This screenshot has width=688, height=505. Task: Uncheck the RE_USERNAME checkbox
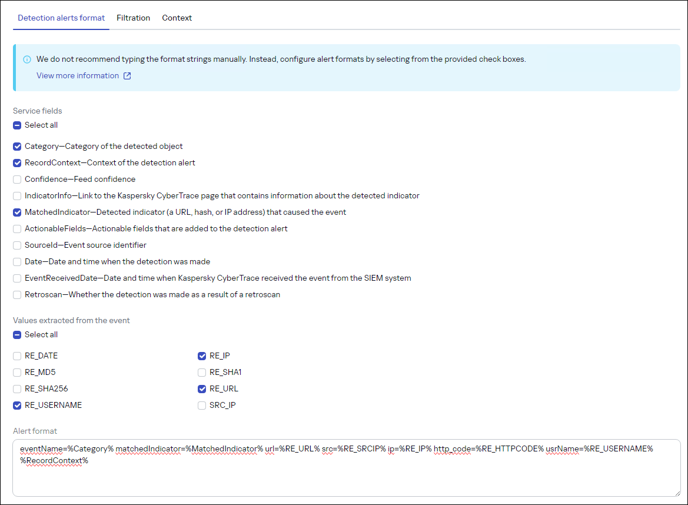click(x=17, y=406)
